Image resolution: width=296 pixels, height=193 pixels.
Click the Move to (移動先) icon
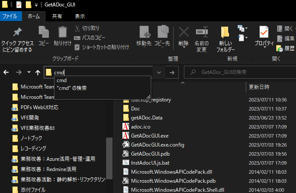(144, 33)
